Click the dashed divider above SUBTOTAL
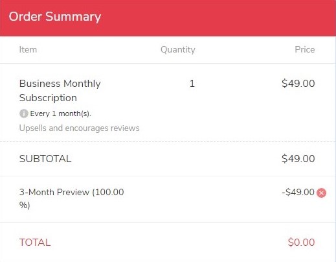This screenshot has height=262, width=336. pyautogui.click(x=168, y=142)
